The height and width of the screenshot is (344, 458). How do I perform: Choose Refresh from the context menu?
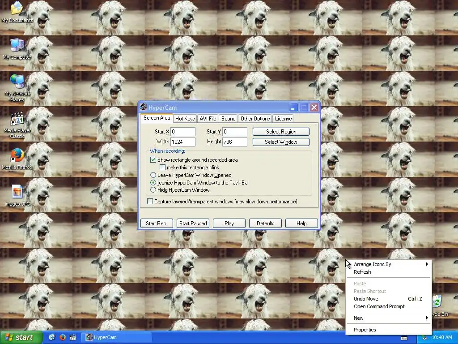point(389,272)
